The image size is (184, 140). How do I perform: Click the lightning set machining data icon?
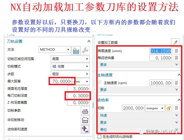(x=175, y=42)
